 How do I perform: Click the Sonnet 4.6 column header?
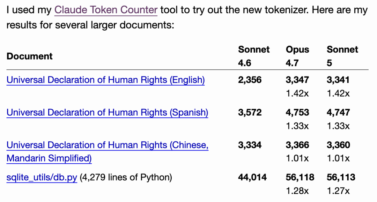pos(254,56)
